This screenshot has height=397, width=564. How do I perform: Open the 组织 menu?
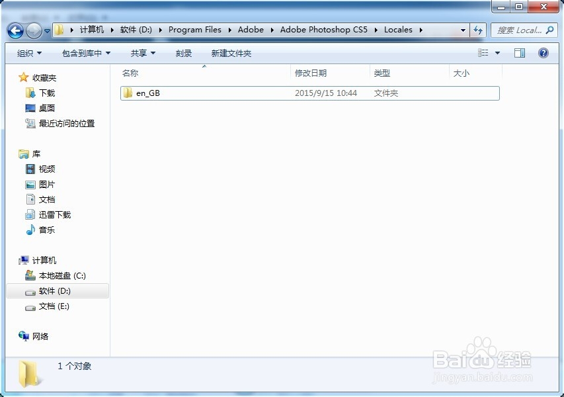point(30,54)
